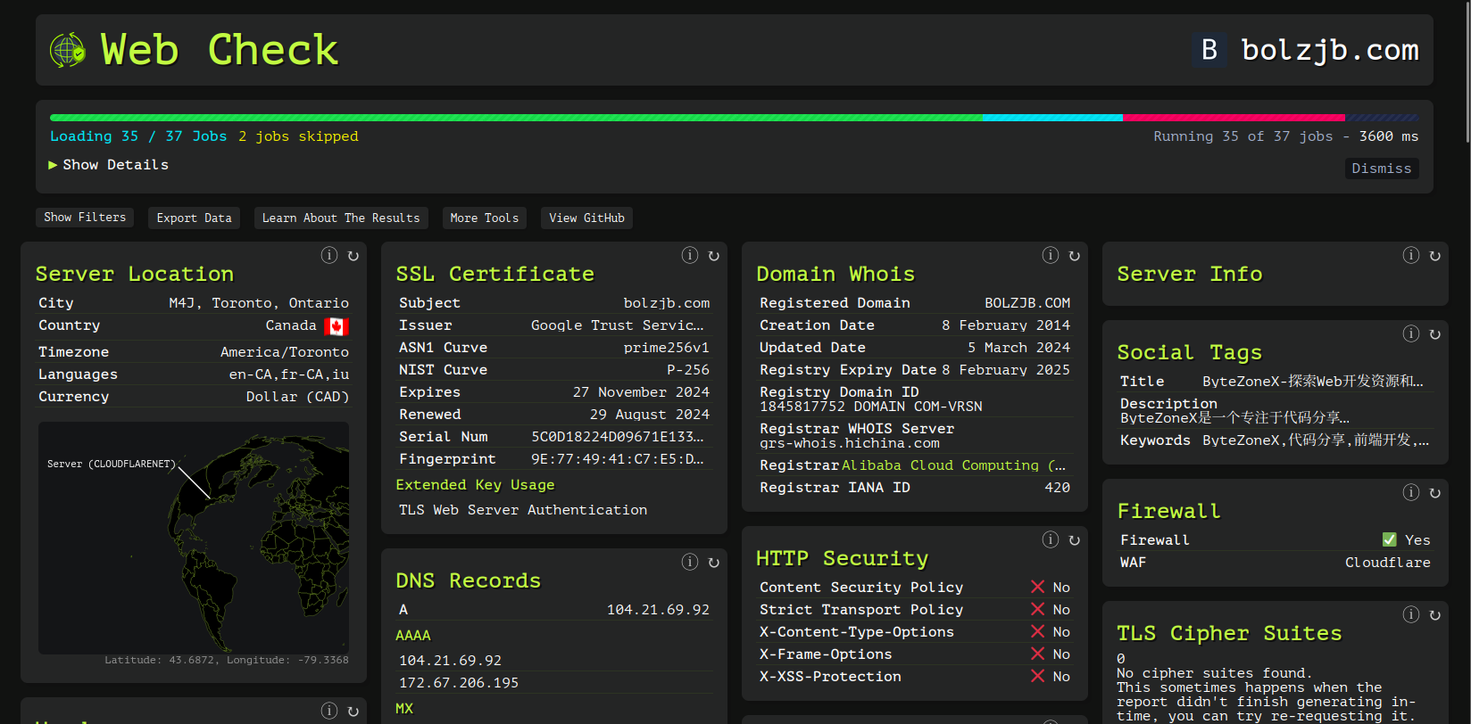Screen dimensions: 1471x724
Task: Open the More Tools menu
Action: [484, 218]
